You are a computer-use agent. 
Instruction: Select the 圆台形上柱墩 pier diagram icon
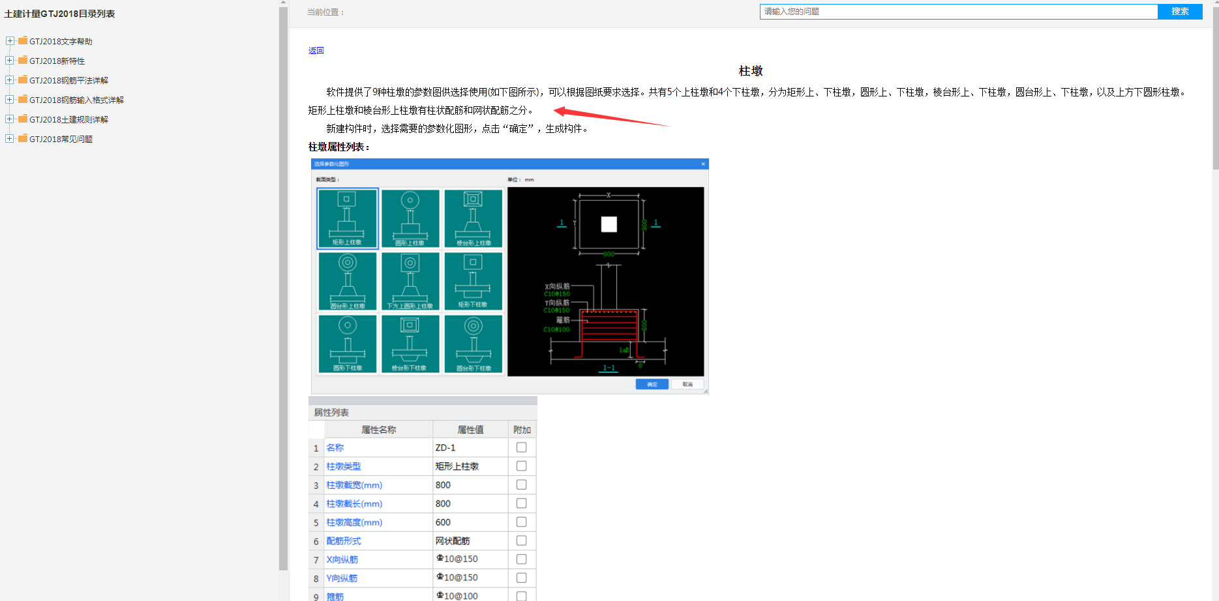(348, 281)
